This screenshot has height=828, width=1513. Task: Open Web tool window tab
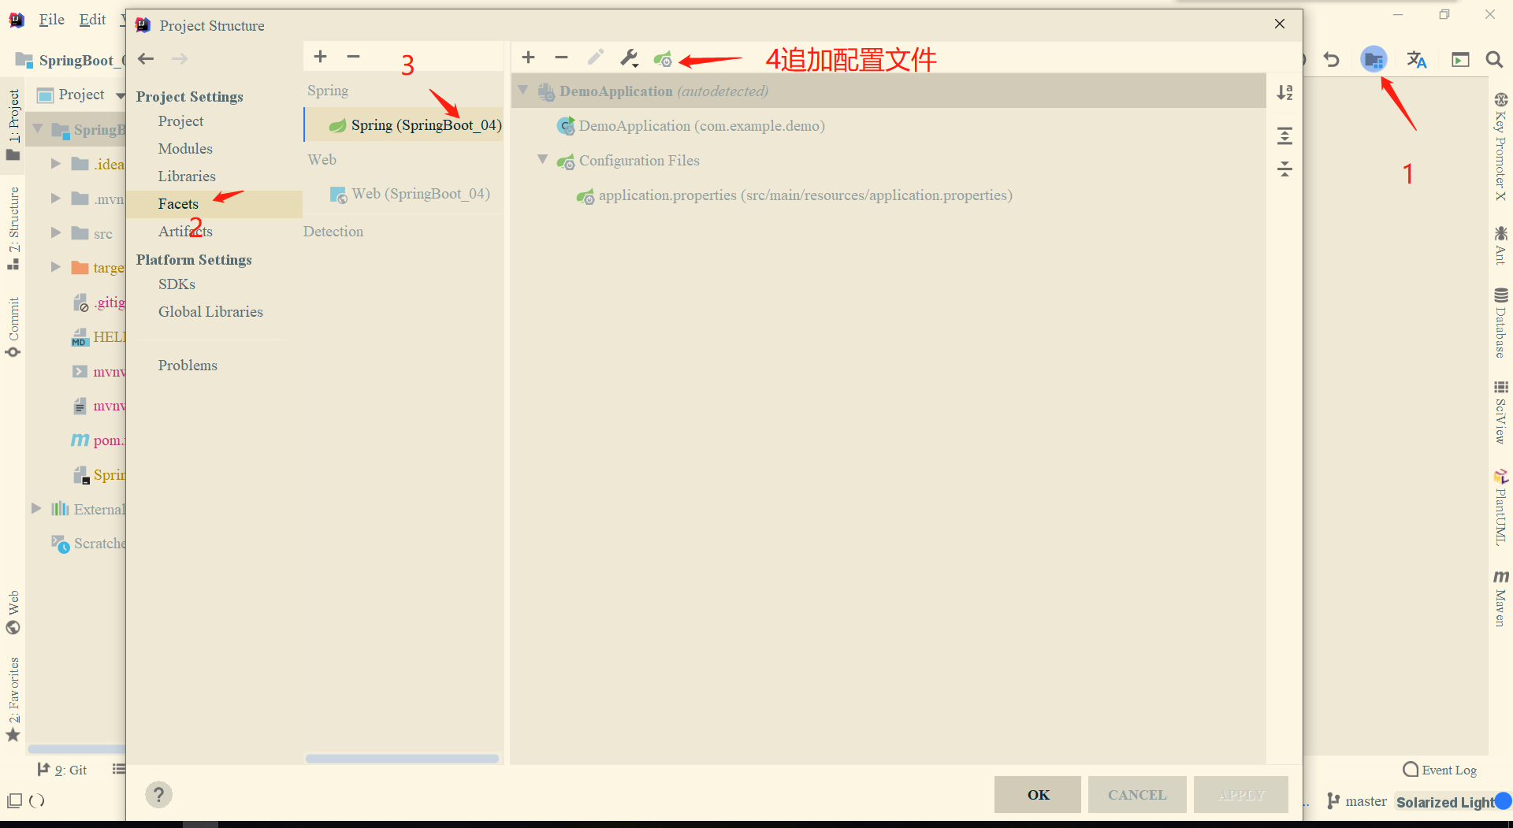coord(13,612)
